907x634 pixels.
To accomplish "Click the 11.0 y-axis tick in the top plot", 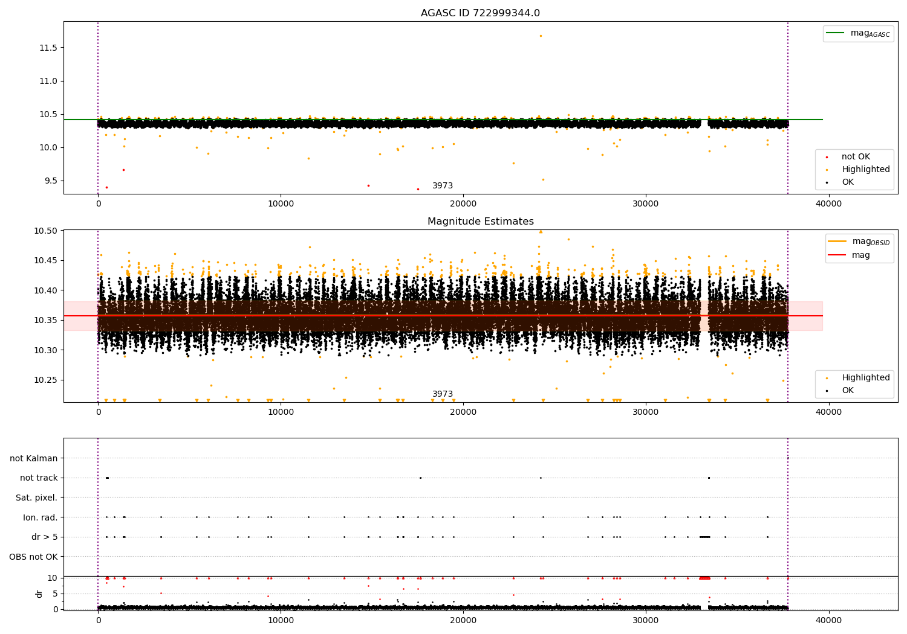I will tap(48, 81).
